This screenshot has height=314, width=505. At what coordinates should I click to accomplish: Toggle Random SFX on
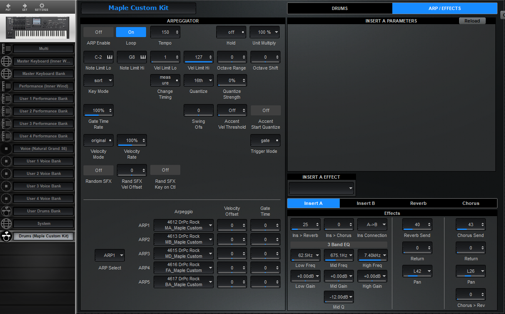98,170
